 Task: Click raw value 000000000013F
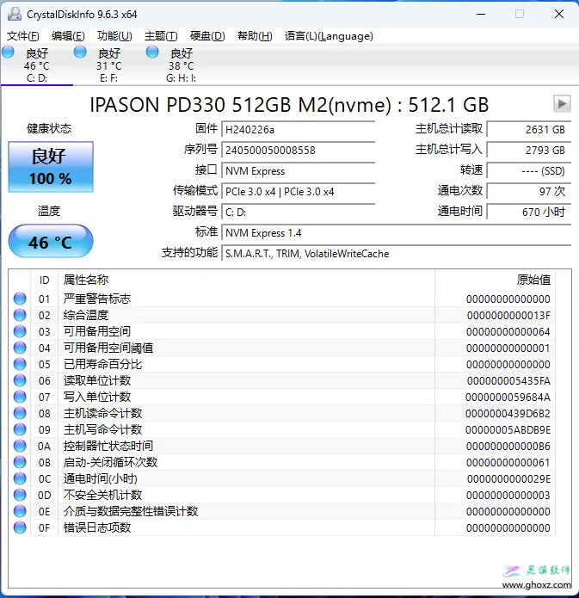click(508, 316)
